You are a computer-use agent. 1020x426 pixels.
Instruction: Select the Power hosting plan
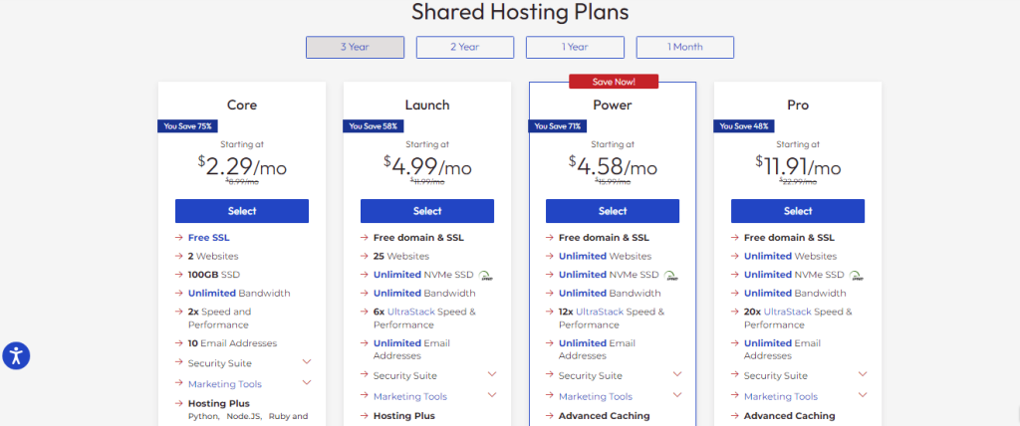[613, 211]
